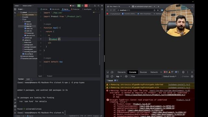The image size is (208, 117).
Task: Collapse the src folder in project tree
Action: tap(21, 19)
